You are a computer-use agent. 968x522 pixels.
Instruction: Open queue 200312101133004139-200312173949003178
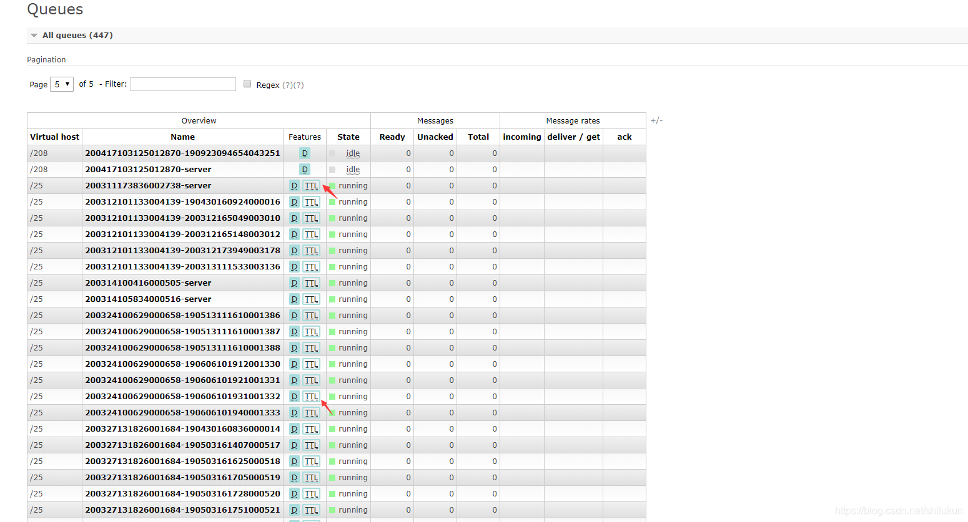click(182, 251)
